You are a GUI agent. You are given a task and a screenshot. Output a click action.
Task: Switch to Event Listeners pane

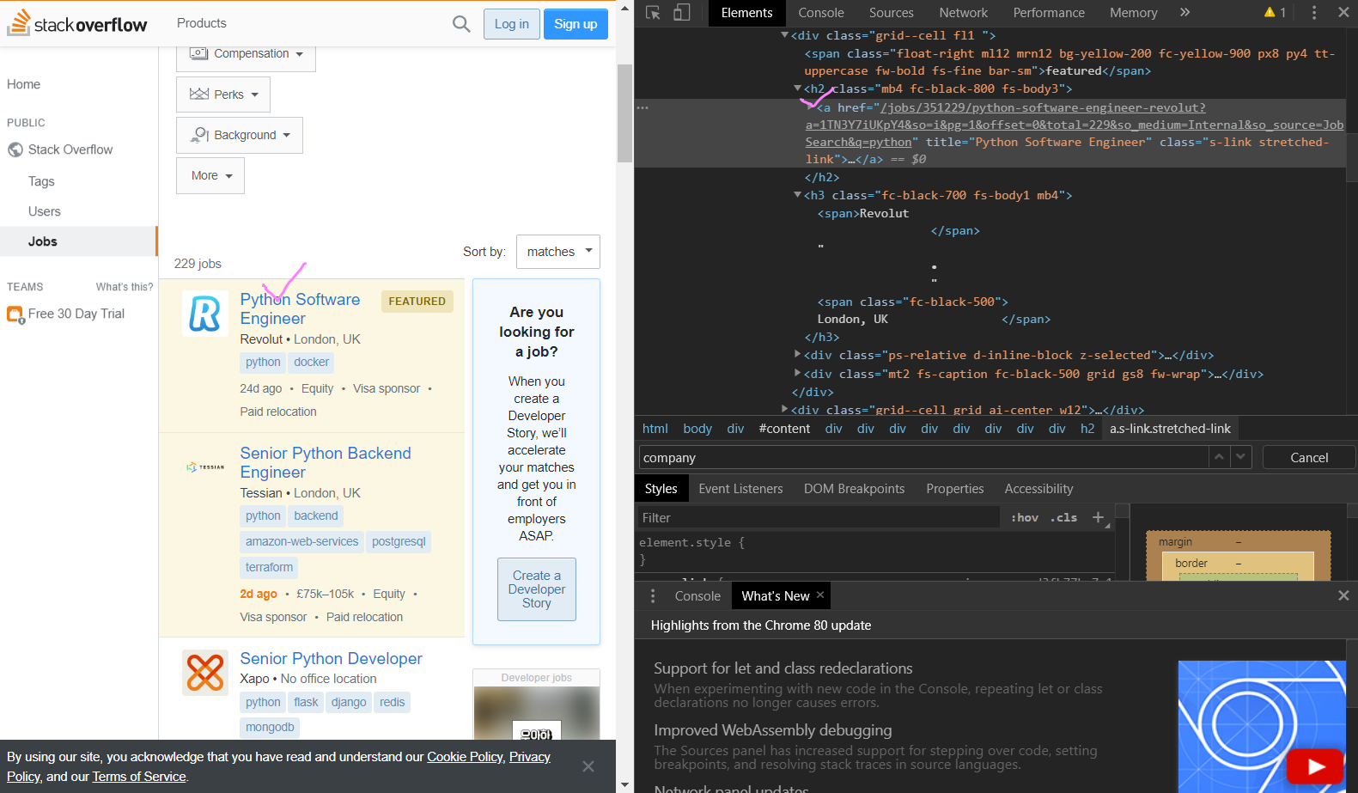740,488
